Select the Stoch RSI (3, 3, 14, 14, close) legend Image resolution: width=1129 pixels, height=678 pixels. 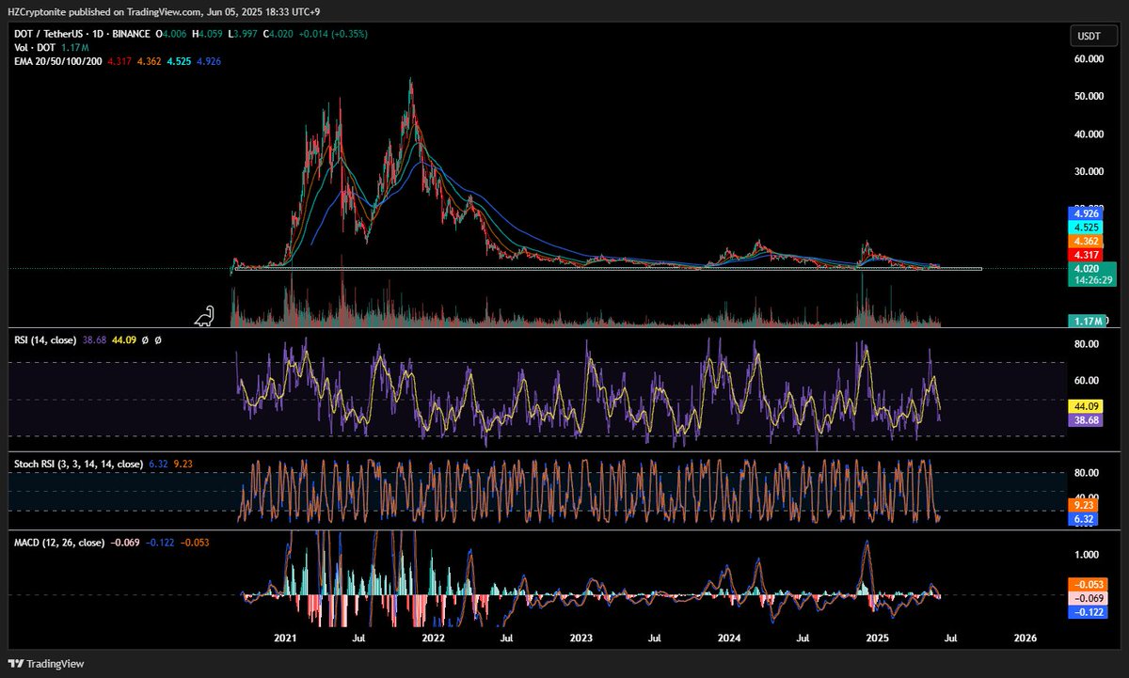(77, 464)
